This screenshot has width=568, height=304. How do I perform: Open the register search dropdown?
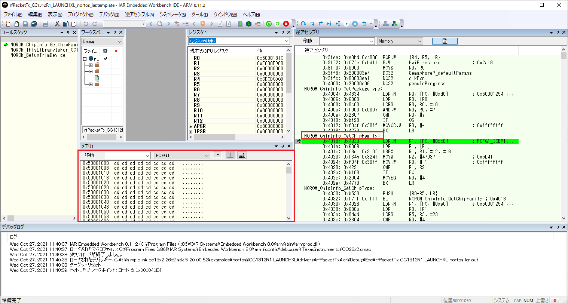tap(287, 41)
